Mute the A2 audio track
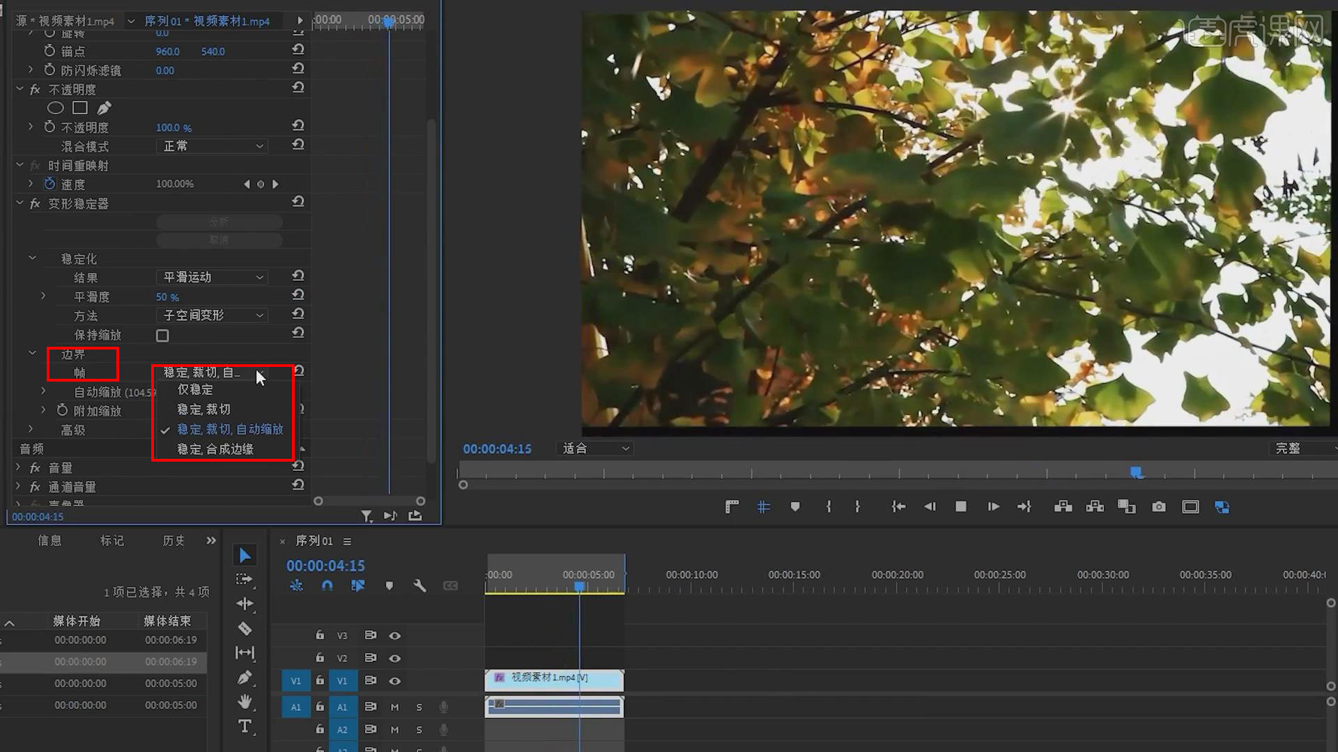 point(394,730)
